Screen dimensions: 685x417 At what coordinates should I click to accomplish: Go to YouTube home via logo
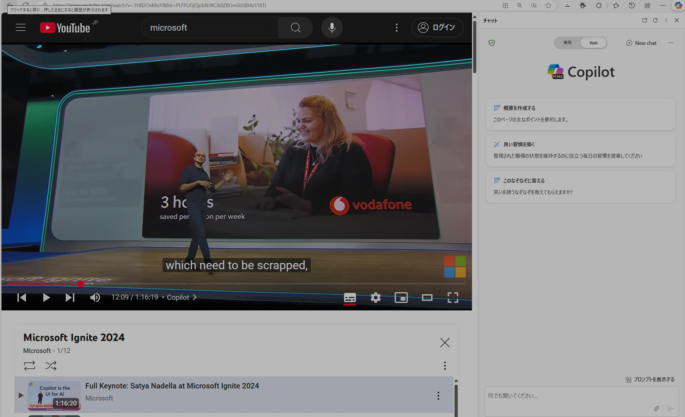coord(65,28)
